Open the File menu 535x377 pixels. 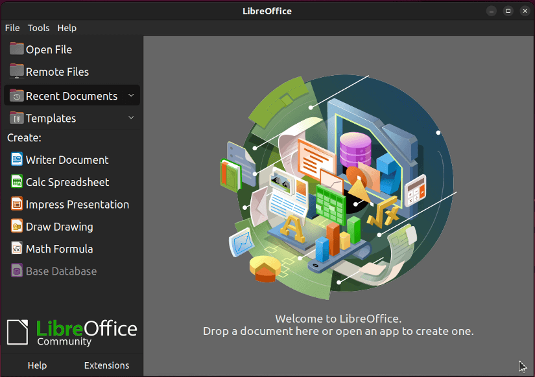(12, 28)
